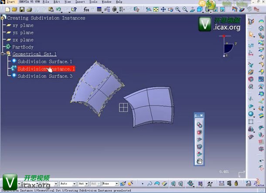Open the None dropdown in bottom toolbar
266x193 pixels.
[116, 184]
